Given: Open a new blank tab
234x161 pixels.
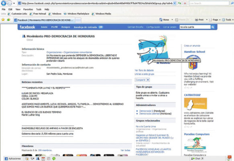Looking at the screenshot, I should point(78,20).
